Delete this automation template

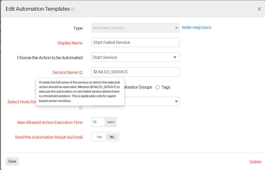(255, 162)
